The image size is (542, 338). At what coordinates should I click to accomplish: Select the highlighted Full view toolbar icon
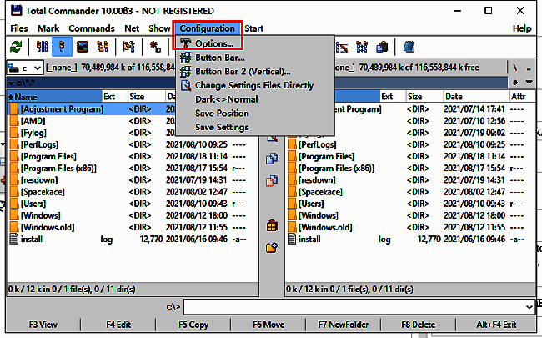click(x=62, y=47)
